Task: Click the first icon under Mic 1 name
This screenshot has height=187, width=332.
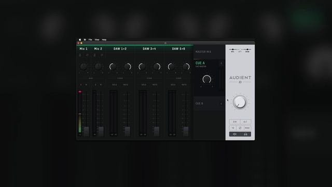Action: (x=80, y=55)
